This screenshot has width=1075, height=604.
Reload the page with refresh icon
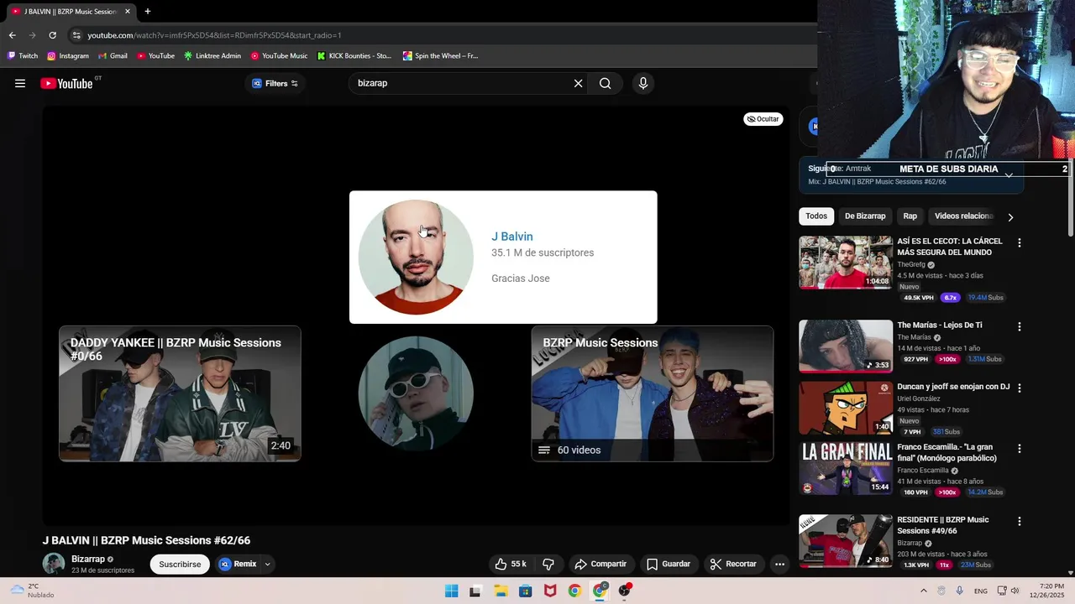tap(52, 35)
